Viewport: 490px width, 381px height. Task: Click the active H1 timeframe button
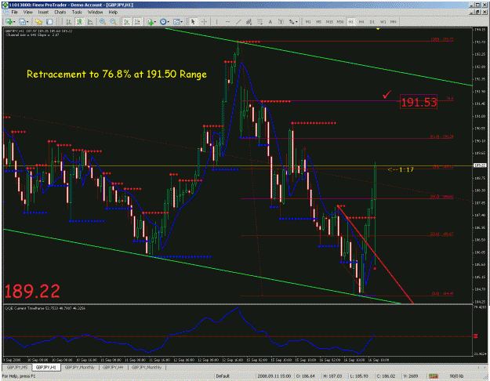[x=350, y=22]
